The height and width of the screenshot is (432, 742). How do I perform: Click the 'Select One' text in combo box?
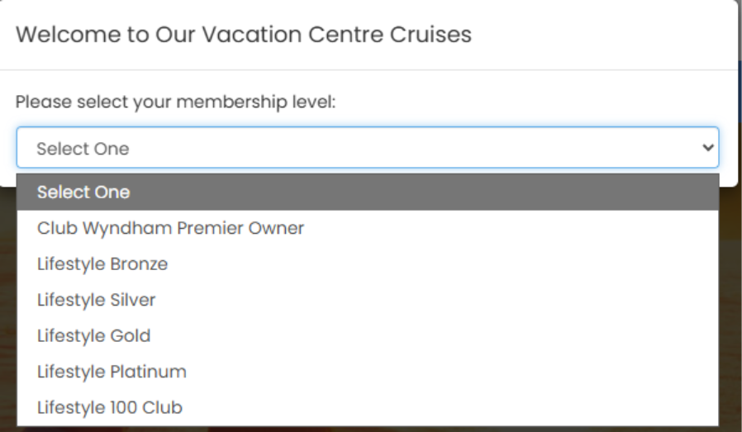tap(83, 149)
